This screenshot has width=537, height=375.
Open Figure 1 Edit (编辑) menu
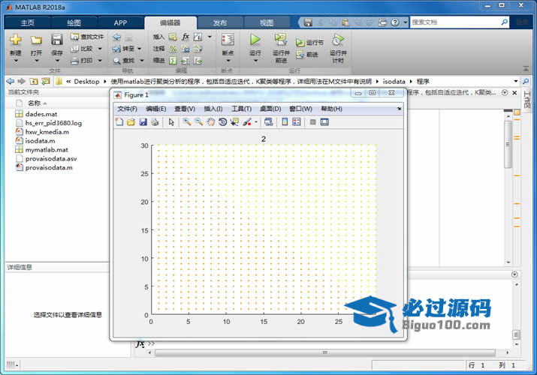point(155,109)
